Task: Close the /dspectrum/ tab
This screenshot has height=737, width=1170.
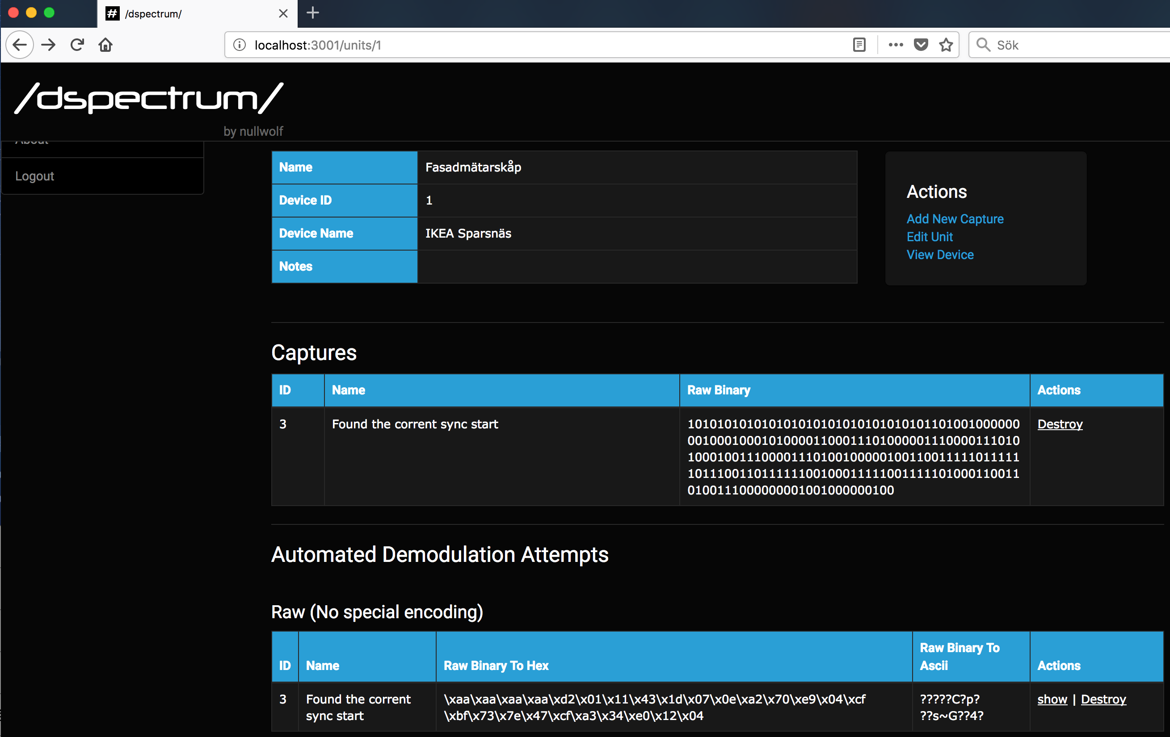Action: pyautogui.click(x=283, y=13)
